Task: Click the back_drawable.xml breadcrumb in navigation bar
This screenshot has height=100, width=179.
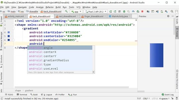Action: [x=51, y=11]
